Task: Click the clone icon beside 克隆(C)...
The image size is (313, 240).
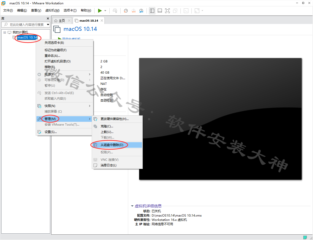Action: [x=95, y=126]
